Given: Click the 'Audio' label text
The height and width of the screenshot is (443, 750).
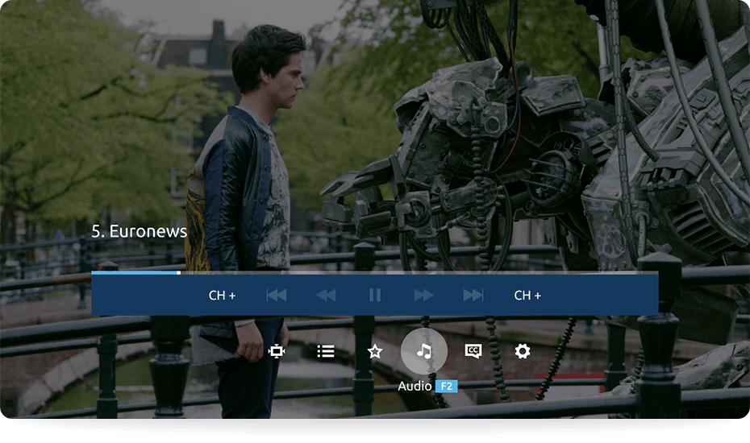Looking at the screenshot, I should (x=415, y=386).
